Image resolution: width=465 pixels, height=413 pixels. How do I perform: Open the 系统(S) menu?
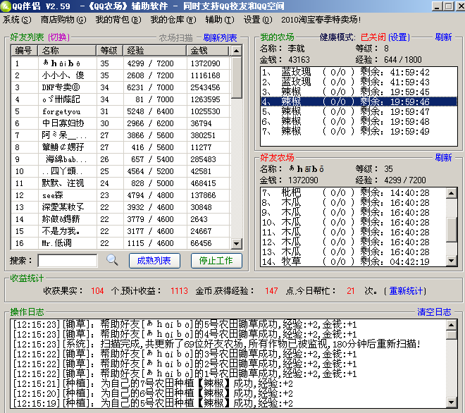tap(17, 20)
